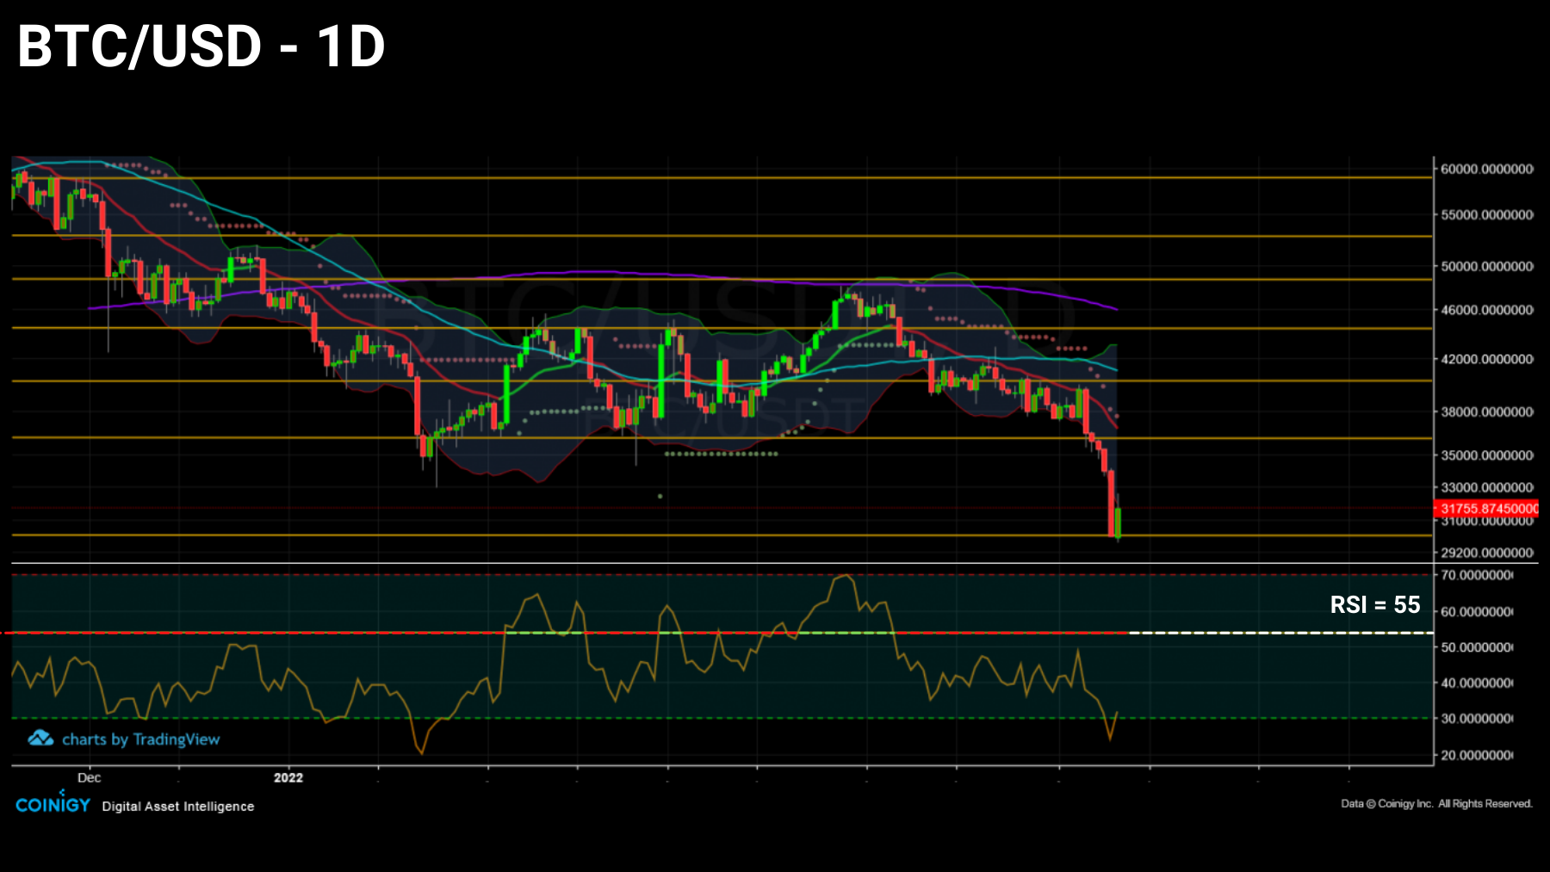Screen dimensions: 1550x872
Task: Toggle the green dashed 30 oversold line
Action: point(603,719)
